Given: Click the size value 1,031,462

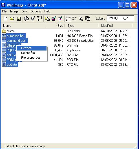Looking at the screenshot, I should tap(56, 55).
